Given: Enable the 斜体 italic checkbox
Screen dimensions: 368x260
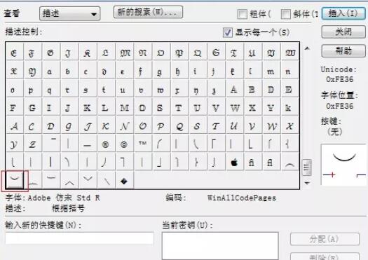Looking at the screenshot, I should [x=285, y=14].
